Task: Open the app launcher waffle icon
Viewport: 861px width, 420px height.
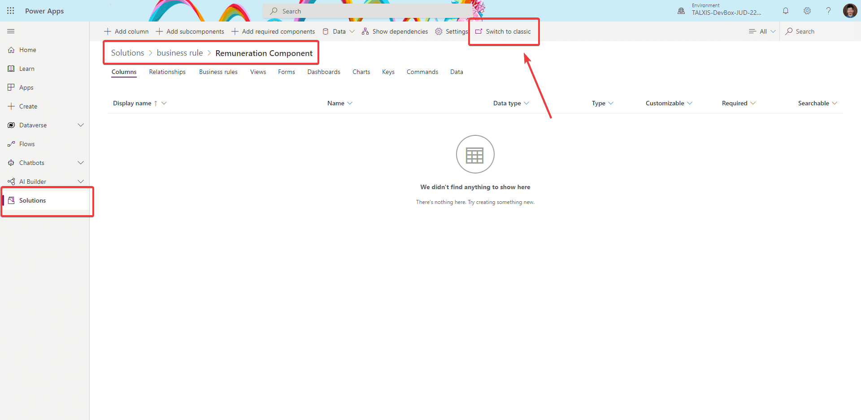Action: (x=11, y=11)
